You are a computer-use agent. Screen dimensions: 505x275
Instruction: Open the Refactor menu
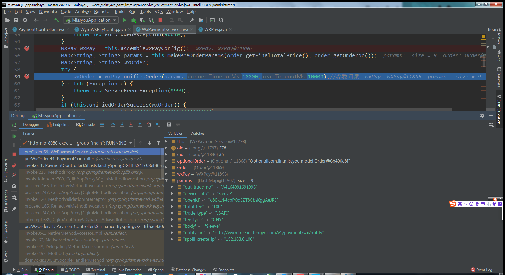(x=102, y=11)
